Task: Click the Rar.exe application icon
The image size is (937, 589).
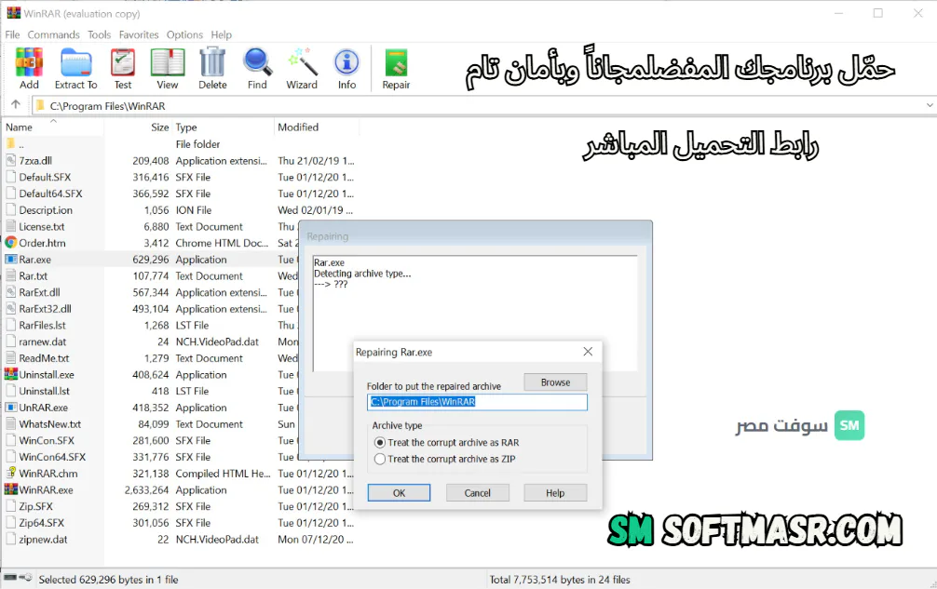Action: 11,259
